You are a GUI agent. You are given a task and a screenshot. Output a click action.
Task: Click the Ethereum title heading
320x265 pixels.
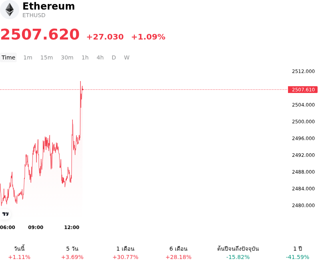[48, 6]
